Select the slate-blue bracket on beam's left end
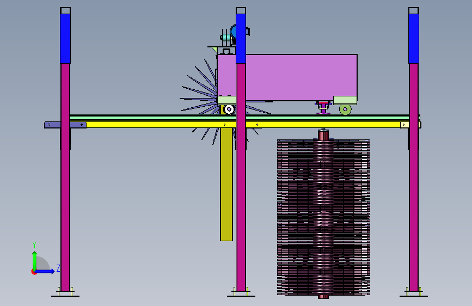The width and height of the screenshot is (472, 306). pyautogui.click(x=65, y=125)
